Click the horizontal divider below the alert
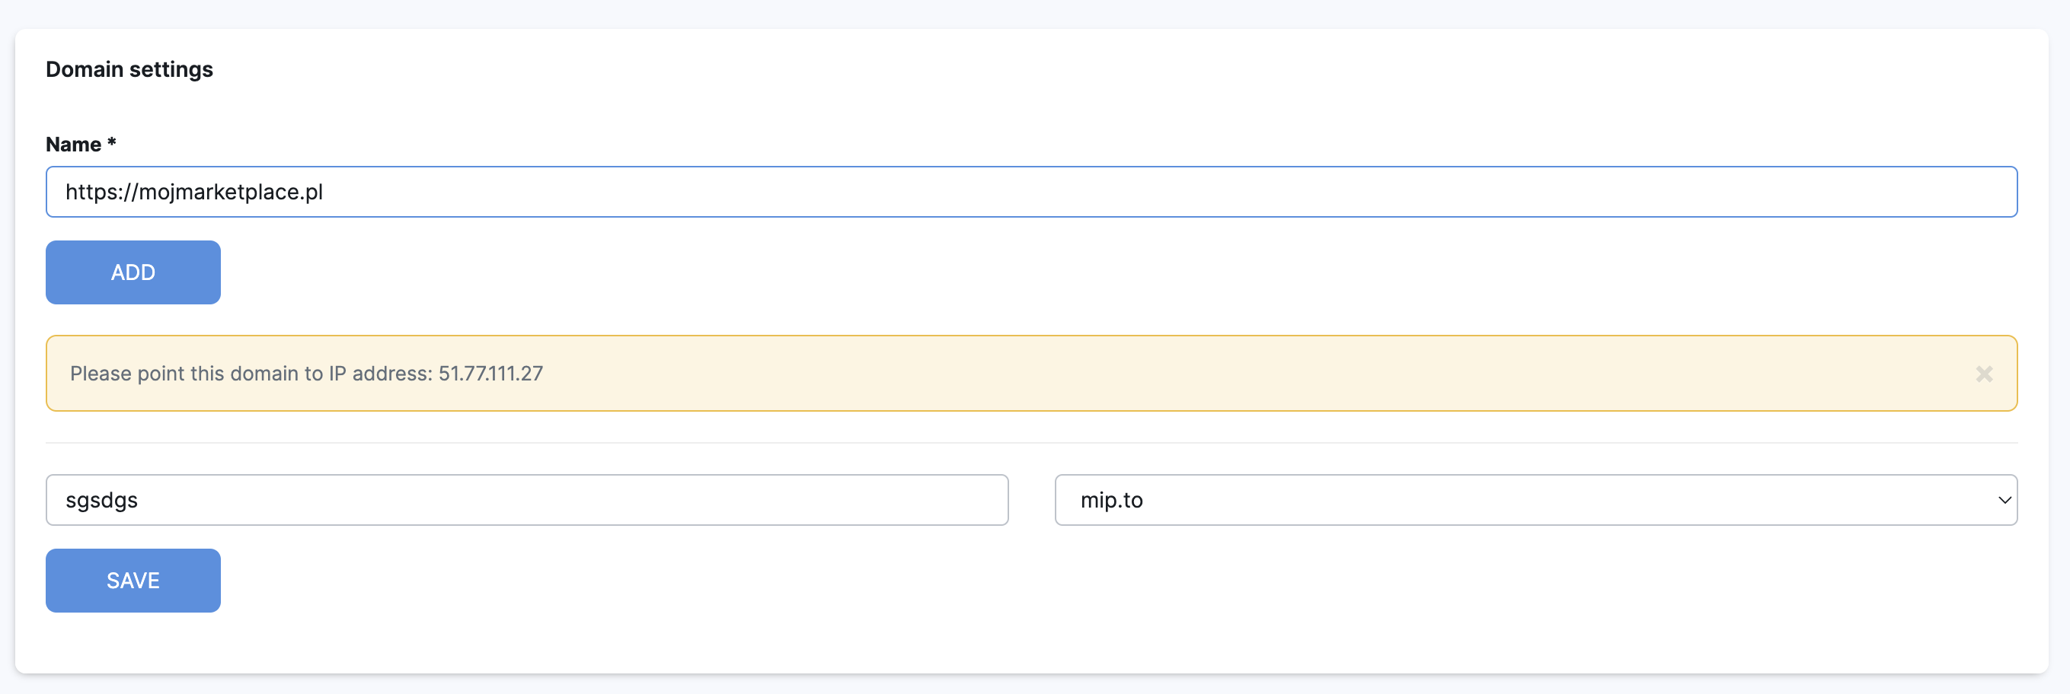Viewport: 2070px width, 694px height. (x=1031, y=443)
